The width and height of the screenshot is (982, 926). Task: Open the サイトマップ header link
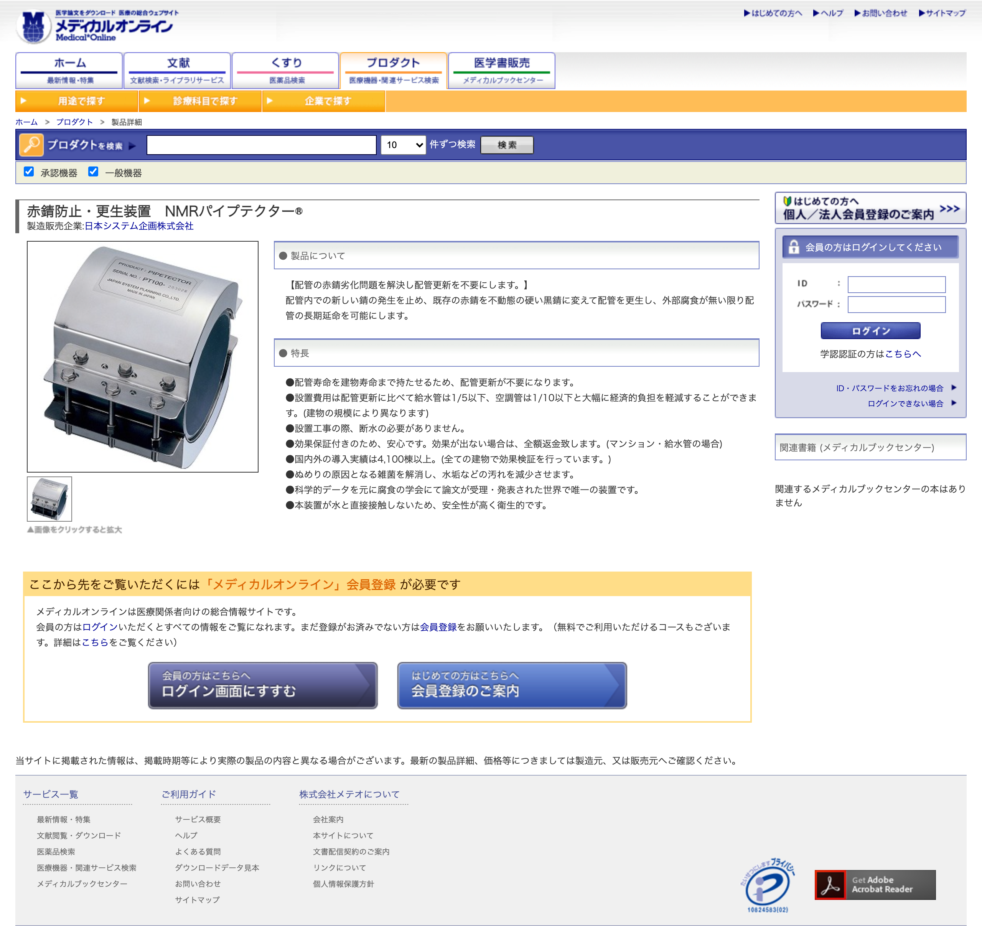pos(942,13)
